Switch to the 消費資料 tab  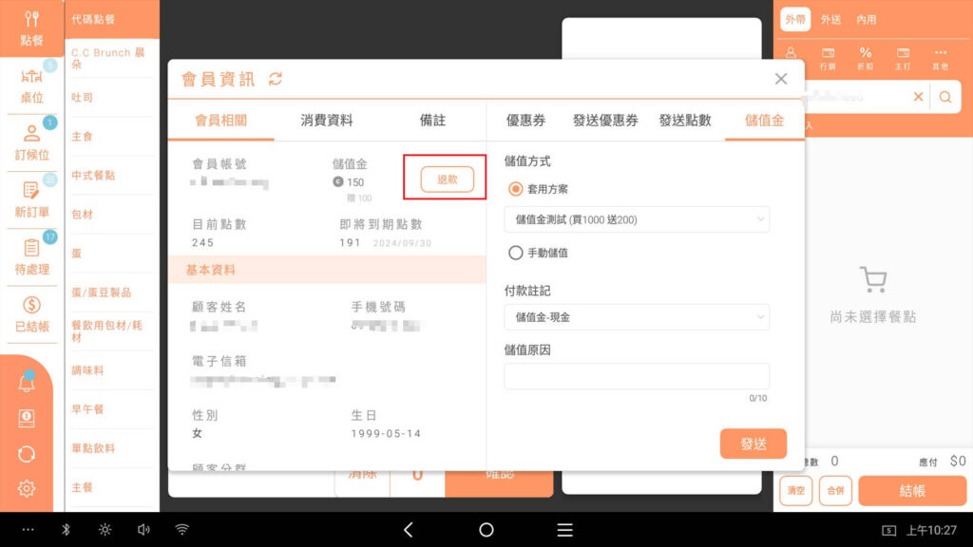(327, 121)
